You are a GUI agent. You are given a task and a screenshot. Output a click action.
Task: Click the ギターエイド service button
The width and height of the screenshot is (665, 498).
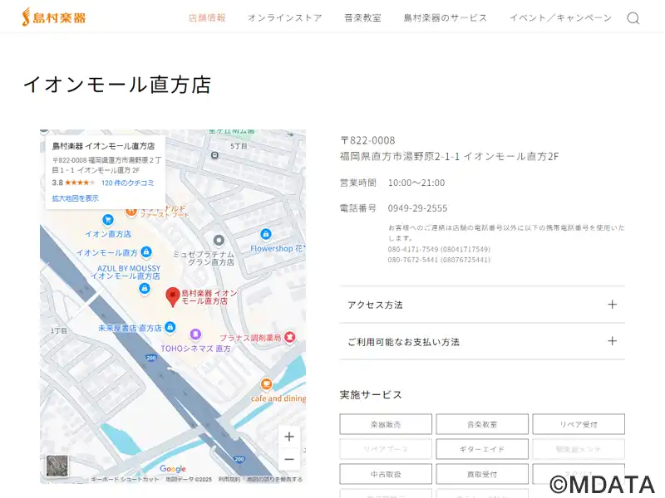(482, 449)
